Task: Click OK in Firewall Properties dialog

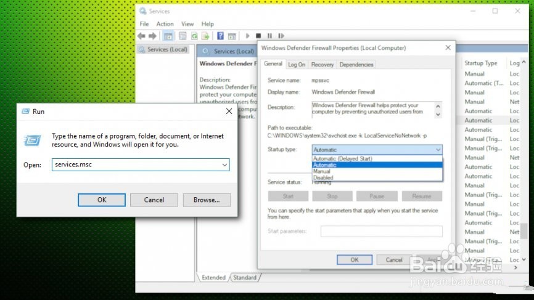Action: click(x=355, y=260)
